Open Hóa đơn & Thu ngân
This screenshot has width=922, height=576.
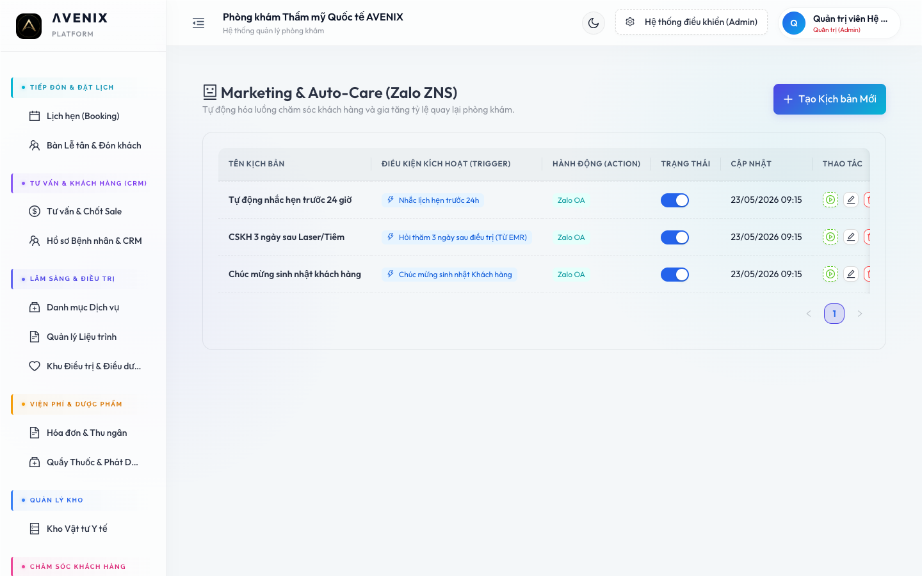coord(83,433)
